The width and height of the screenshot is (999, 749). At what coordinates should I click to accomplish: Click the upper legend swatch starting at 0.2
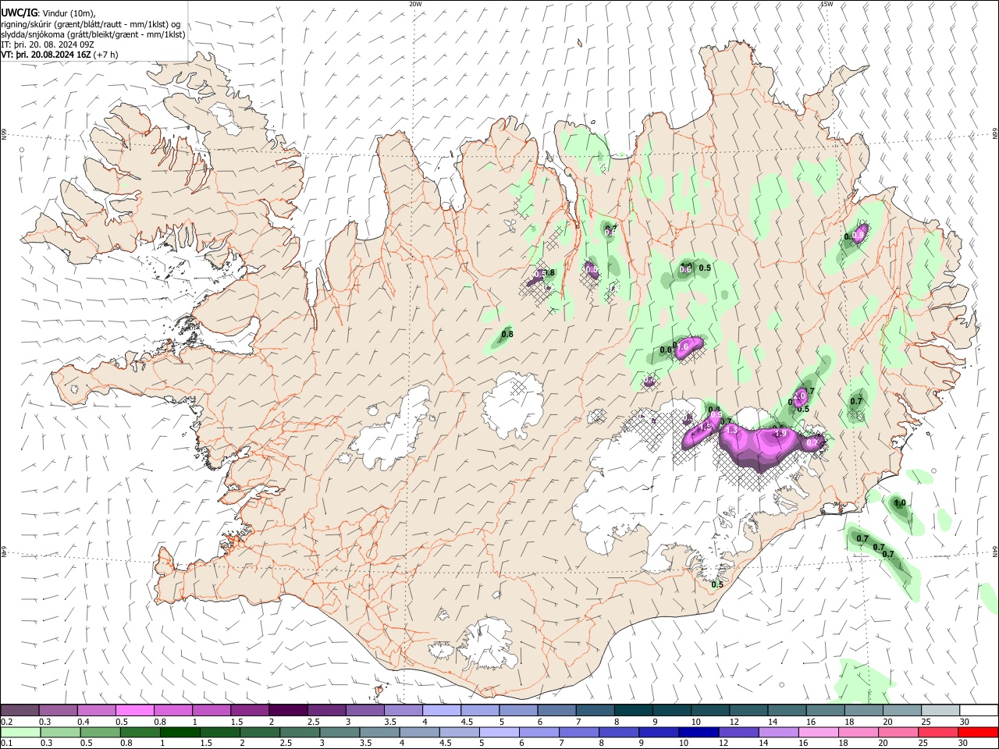click(x=20, y=710)
